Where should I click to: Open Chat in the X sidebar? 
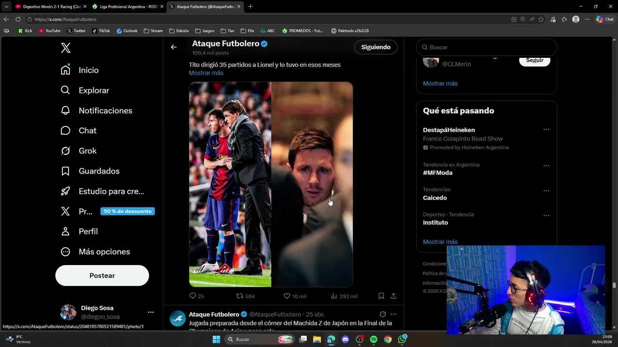tap(78, 131)
